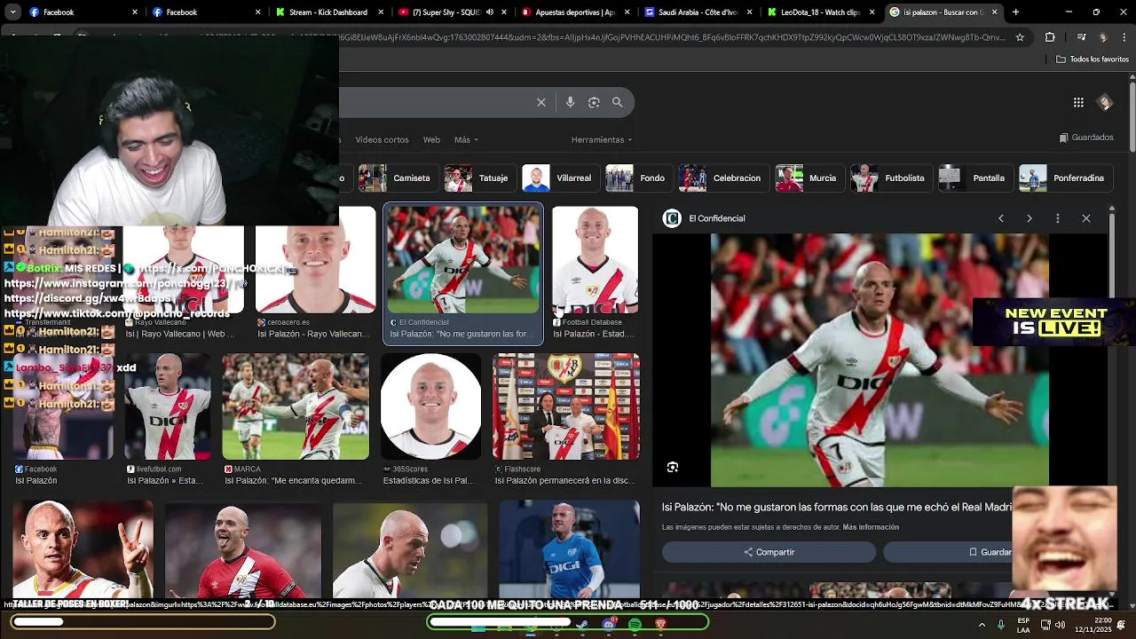This screenshot has width=1136, height=639.
Task: Open the browser extensions puzzle icon
Action: click(1050, 37)
